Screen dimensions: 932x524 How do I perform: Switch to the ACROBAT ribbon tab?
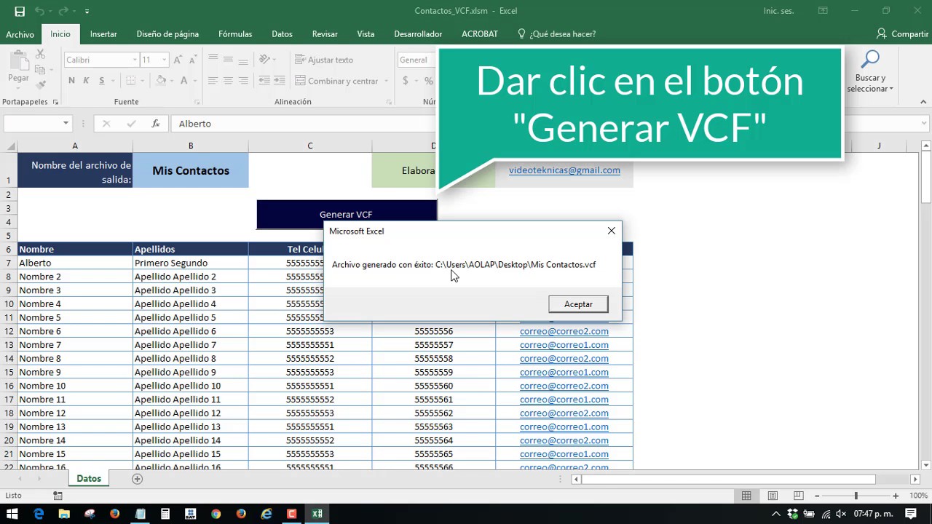pyautogui.click(x=480, y=34)
